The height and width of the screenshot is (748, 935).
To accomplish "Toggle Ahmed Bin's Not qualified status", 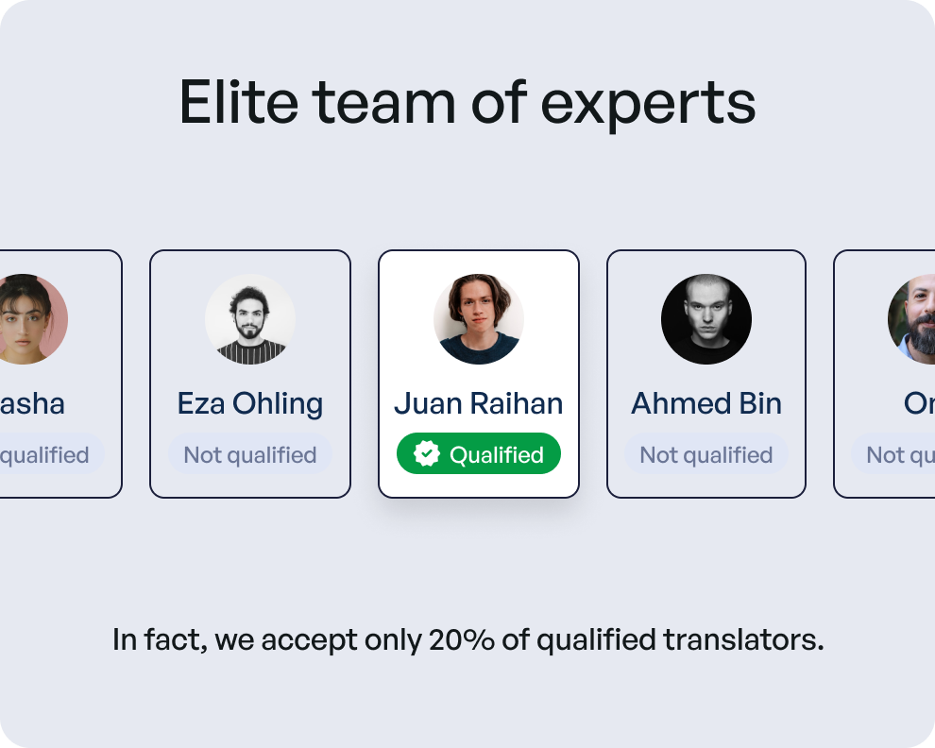I will point(705,454).
